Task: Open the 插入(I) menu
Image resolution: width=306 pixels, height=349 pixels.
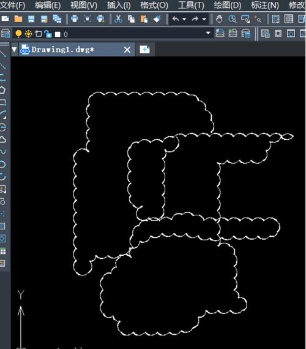Action: 119,5
